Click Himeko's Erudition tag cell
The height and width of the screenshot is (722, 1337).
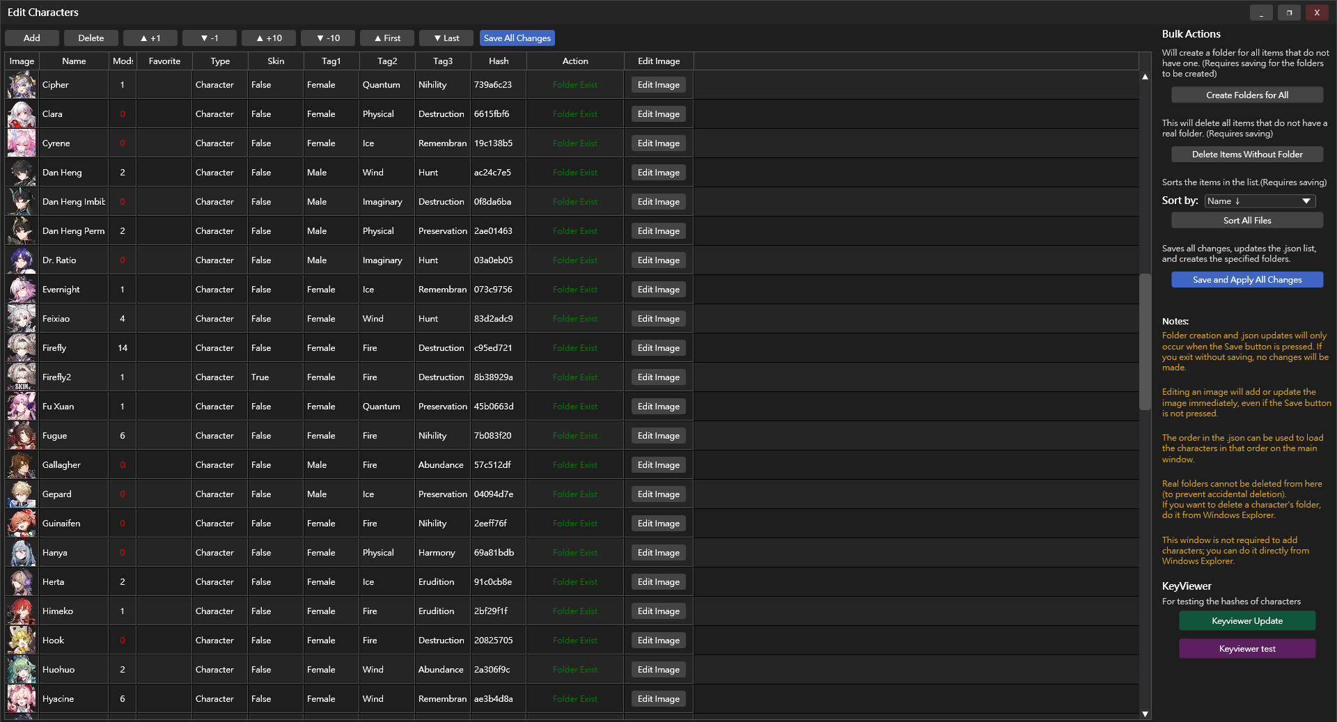[x=443, y=611]
